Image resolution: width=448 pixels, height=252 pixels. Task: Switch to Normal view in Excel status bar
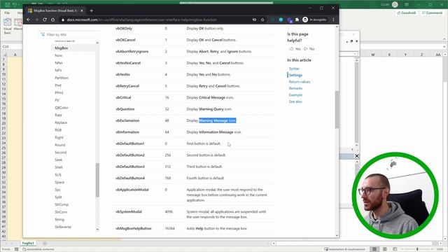(x=374, y=249)
